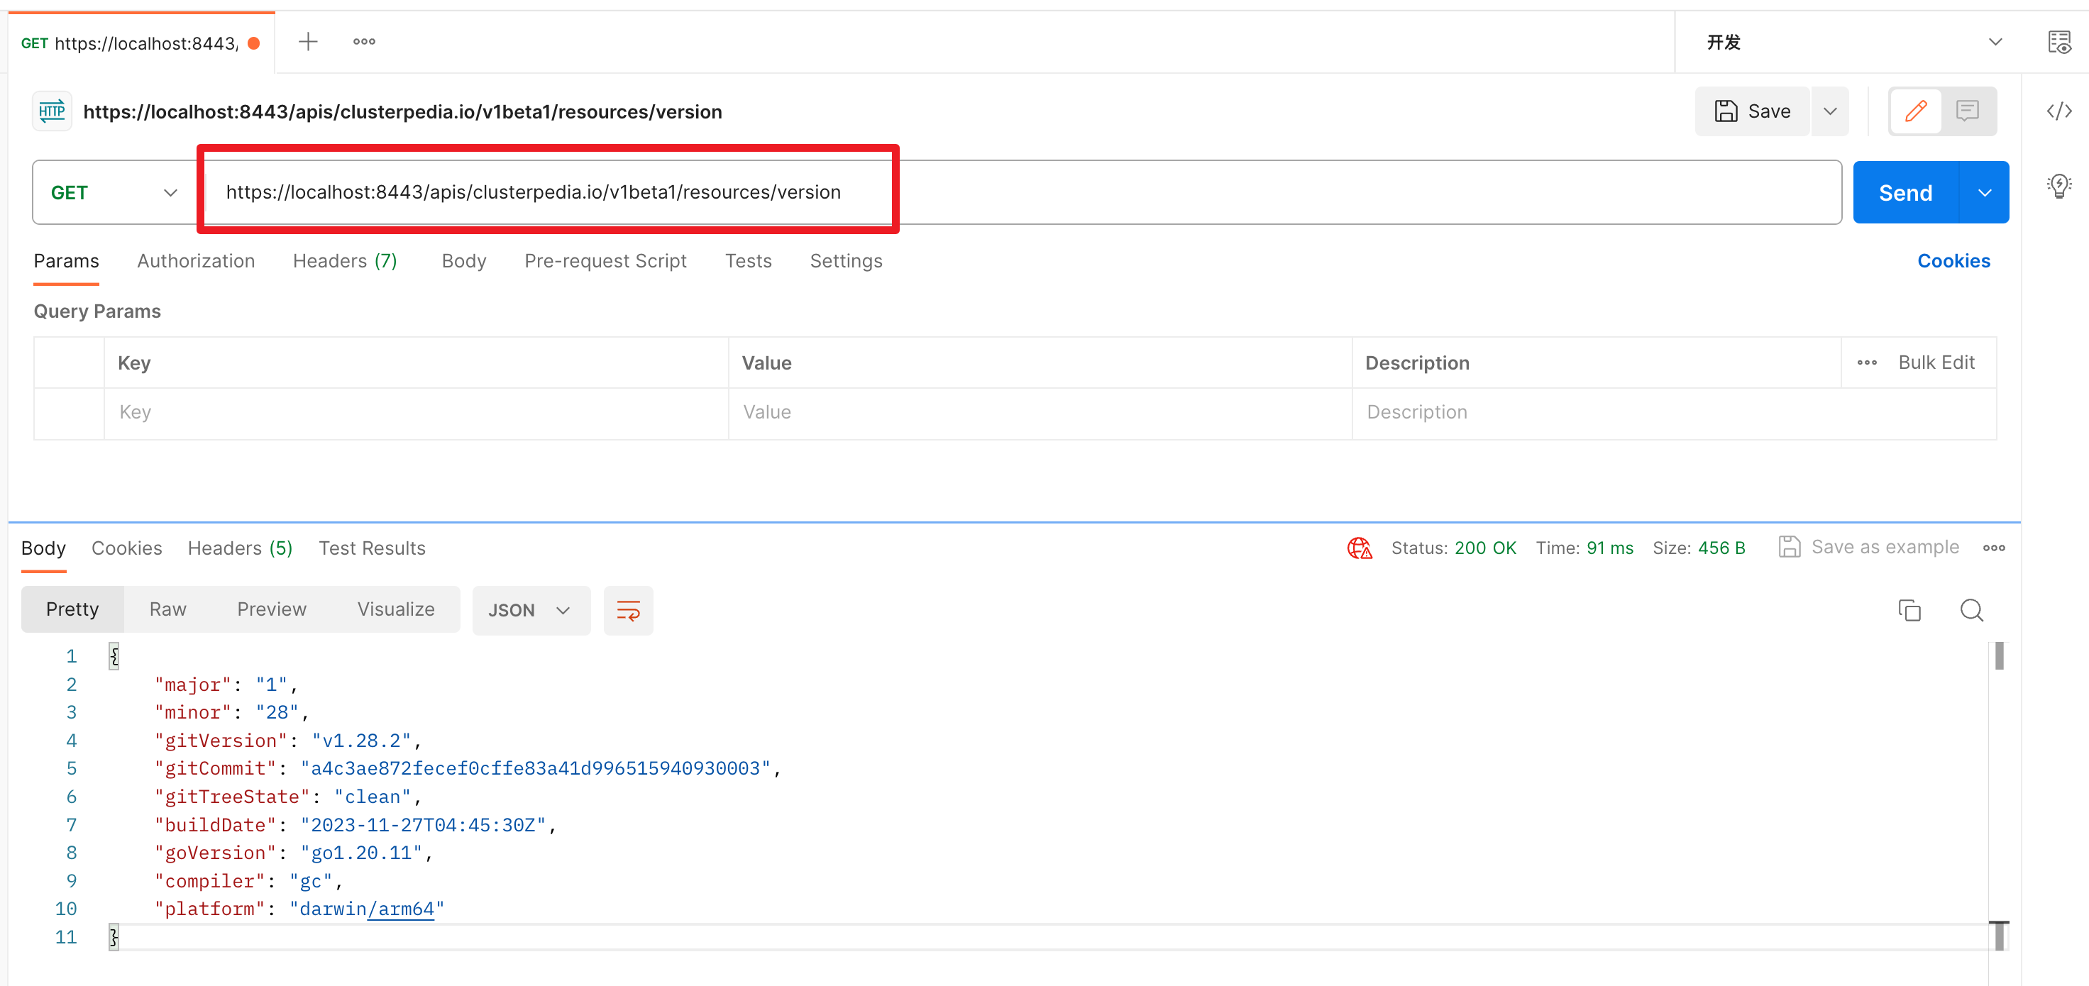
Task: Expand the Send button dropdown arrow
Action: [1983, 193]
